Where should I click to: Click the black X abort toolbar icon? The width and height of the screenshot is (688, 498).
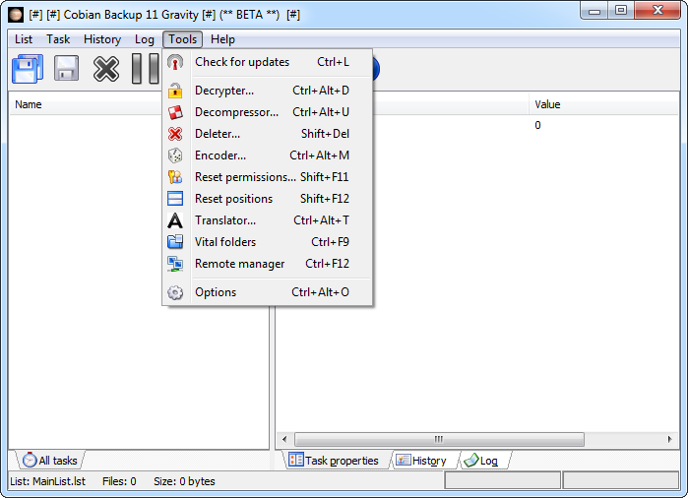coord(105,69)
